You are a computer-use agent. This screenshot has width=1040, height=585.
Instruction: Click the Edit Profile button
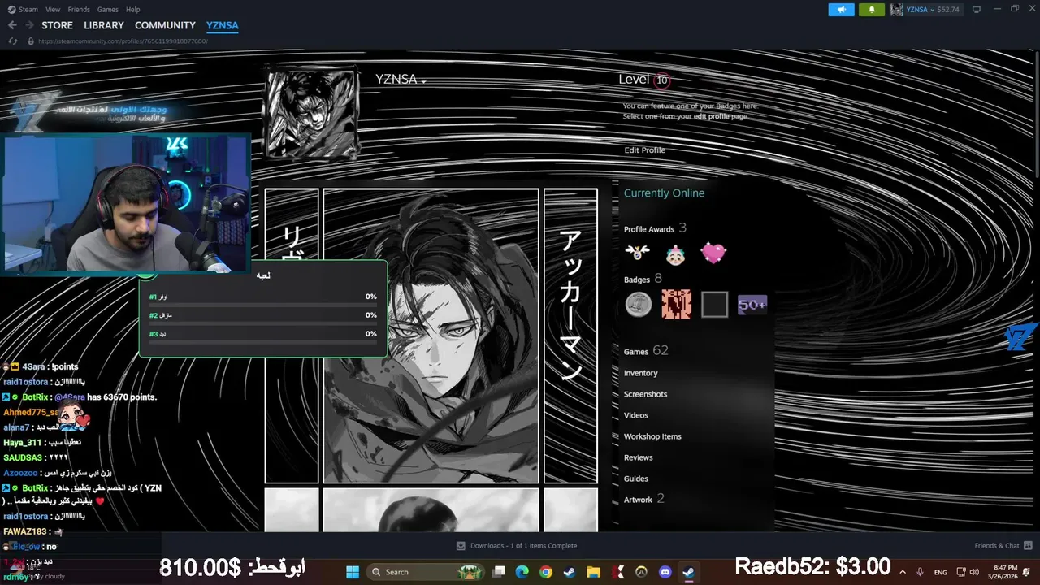coord(644,150)
